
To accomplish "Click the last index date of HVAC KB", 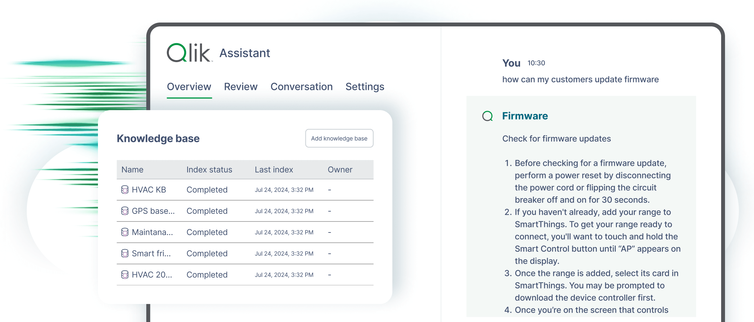I will coord(284,190).
